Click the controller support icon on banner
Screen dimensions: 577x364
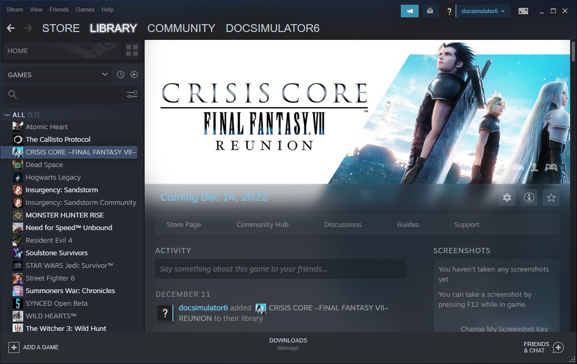(x=551, y=167)
